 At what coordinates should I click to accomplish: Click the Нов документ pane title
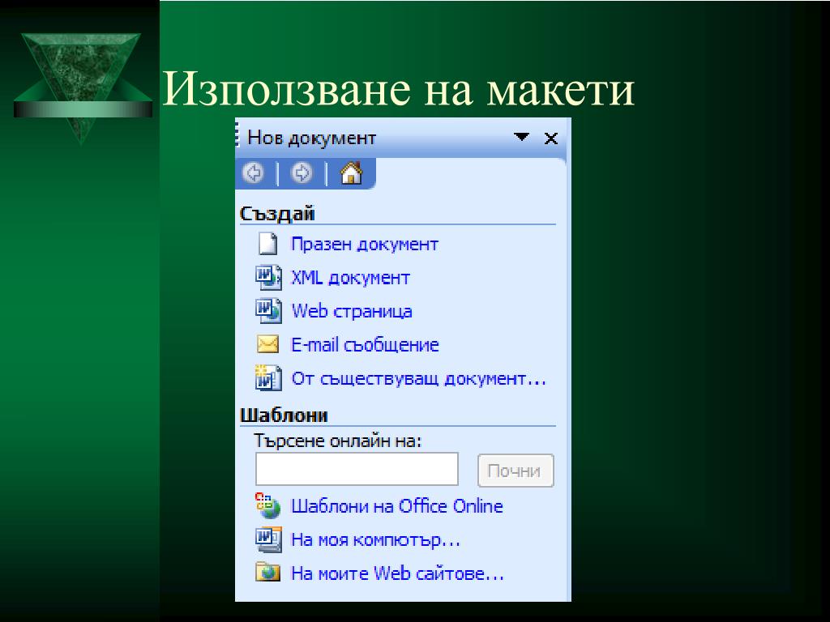coord(312,138)
